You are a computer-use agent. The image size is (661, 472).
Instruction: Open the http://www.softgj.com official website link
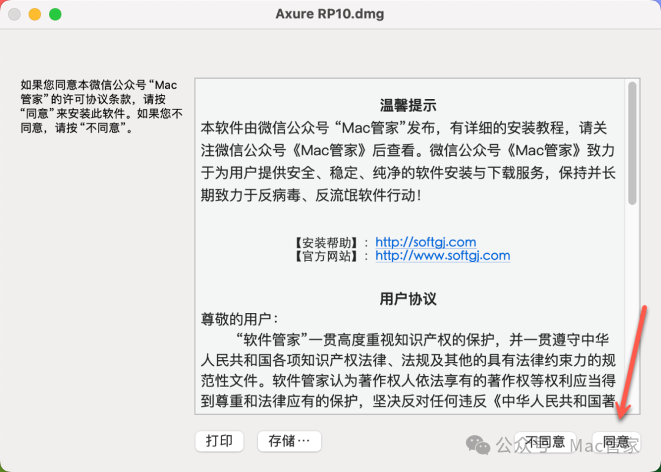click(x=443, y=256)
